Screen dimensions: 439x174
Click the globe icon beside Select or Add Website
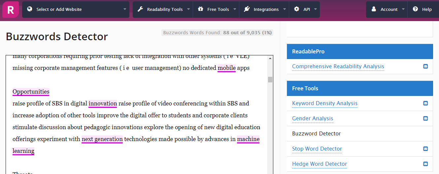tap(30, 9)
